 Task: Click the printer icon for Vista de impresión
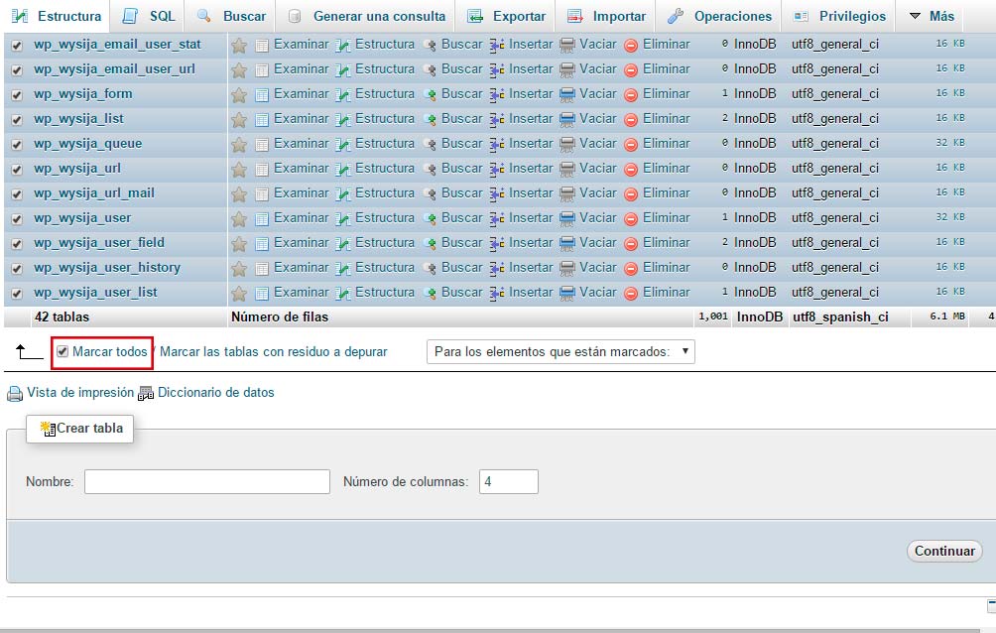click(x=15, y=393)
